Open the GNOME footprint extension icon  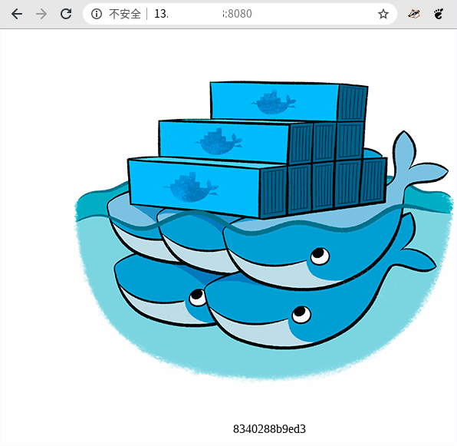pyautogui.click(x=439, y=14)
